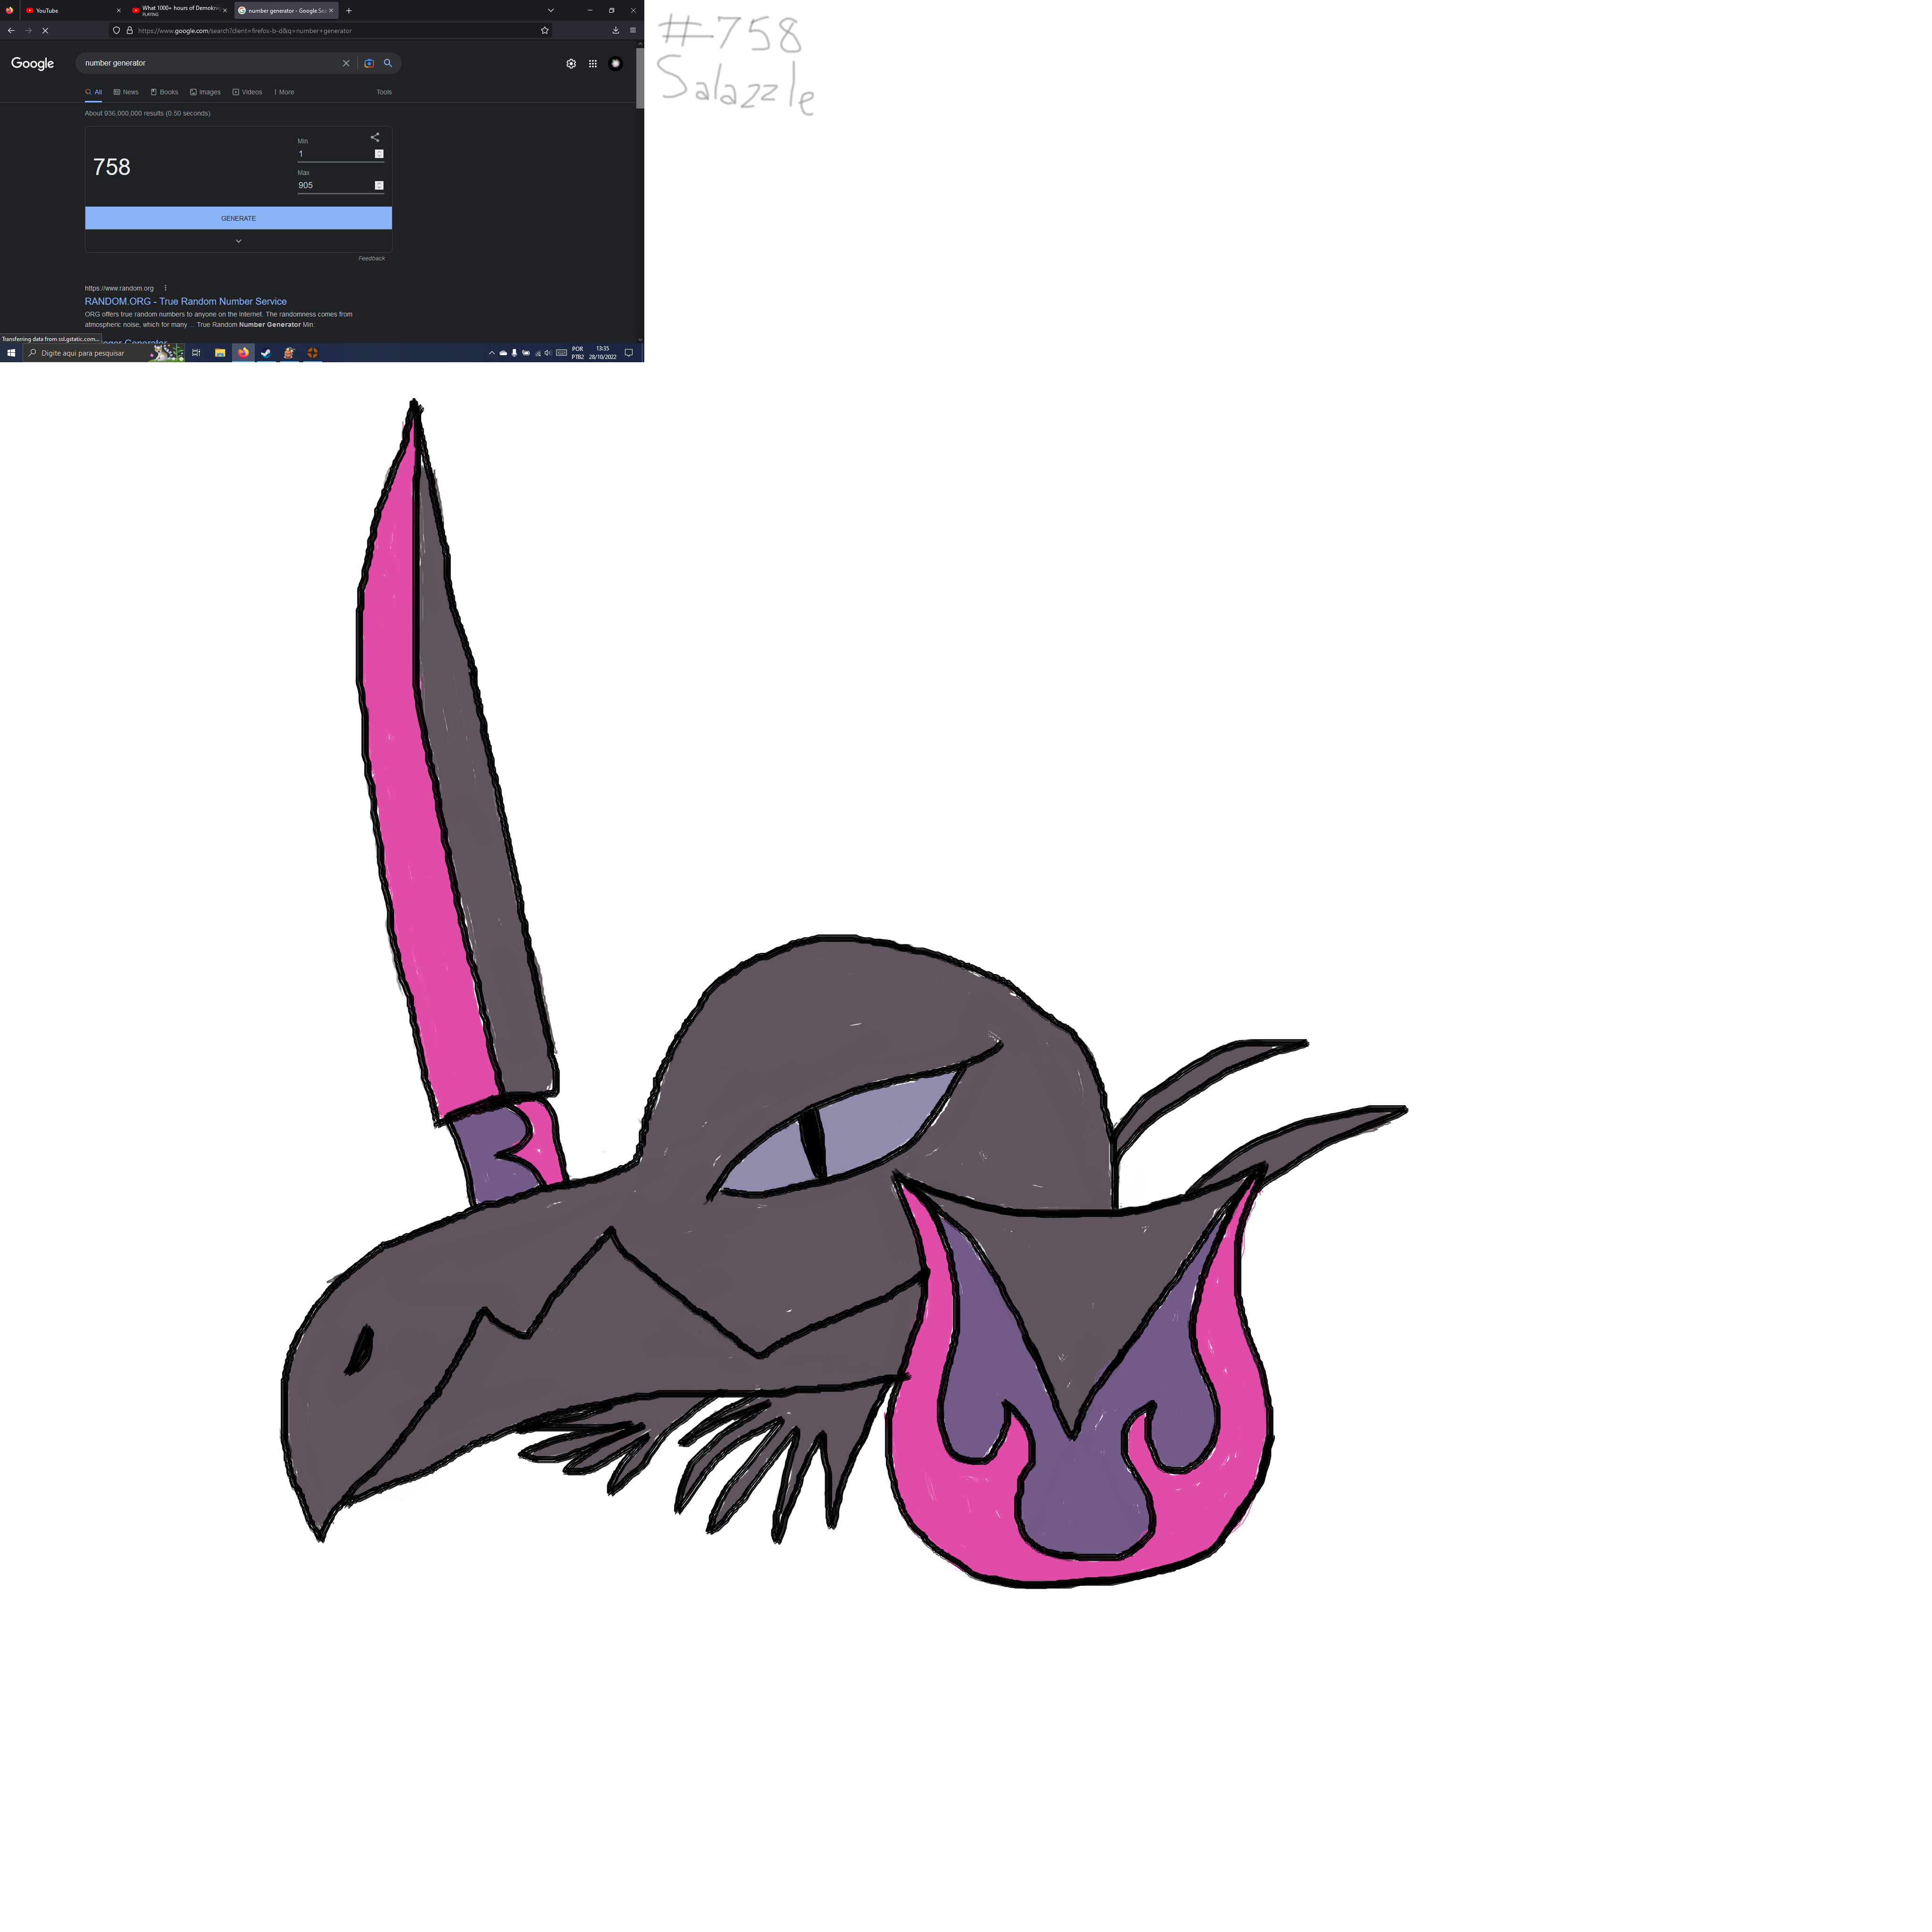The image size is (1932, 1932).
Task: Click the Team Fortress 2 taskbar icon
Action: (x=312, y=353)
